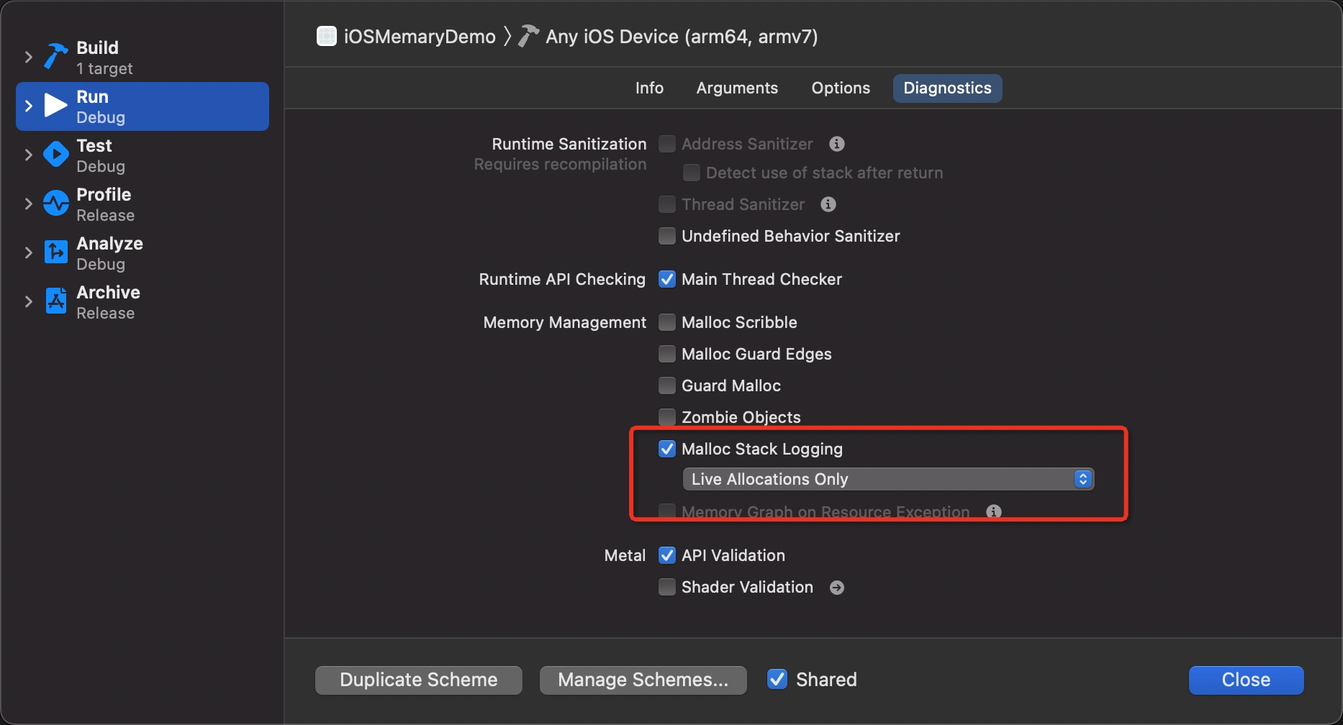1343x725 pixels.
Task: Enable Malloc Guard Edges checkbox
Action: coord(667,354)
